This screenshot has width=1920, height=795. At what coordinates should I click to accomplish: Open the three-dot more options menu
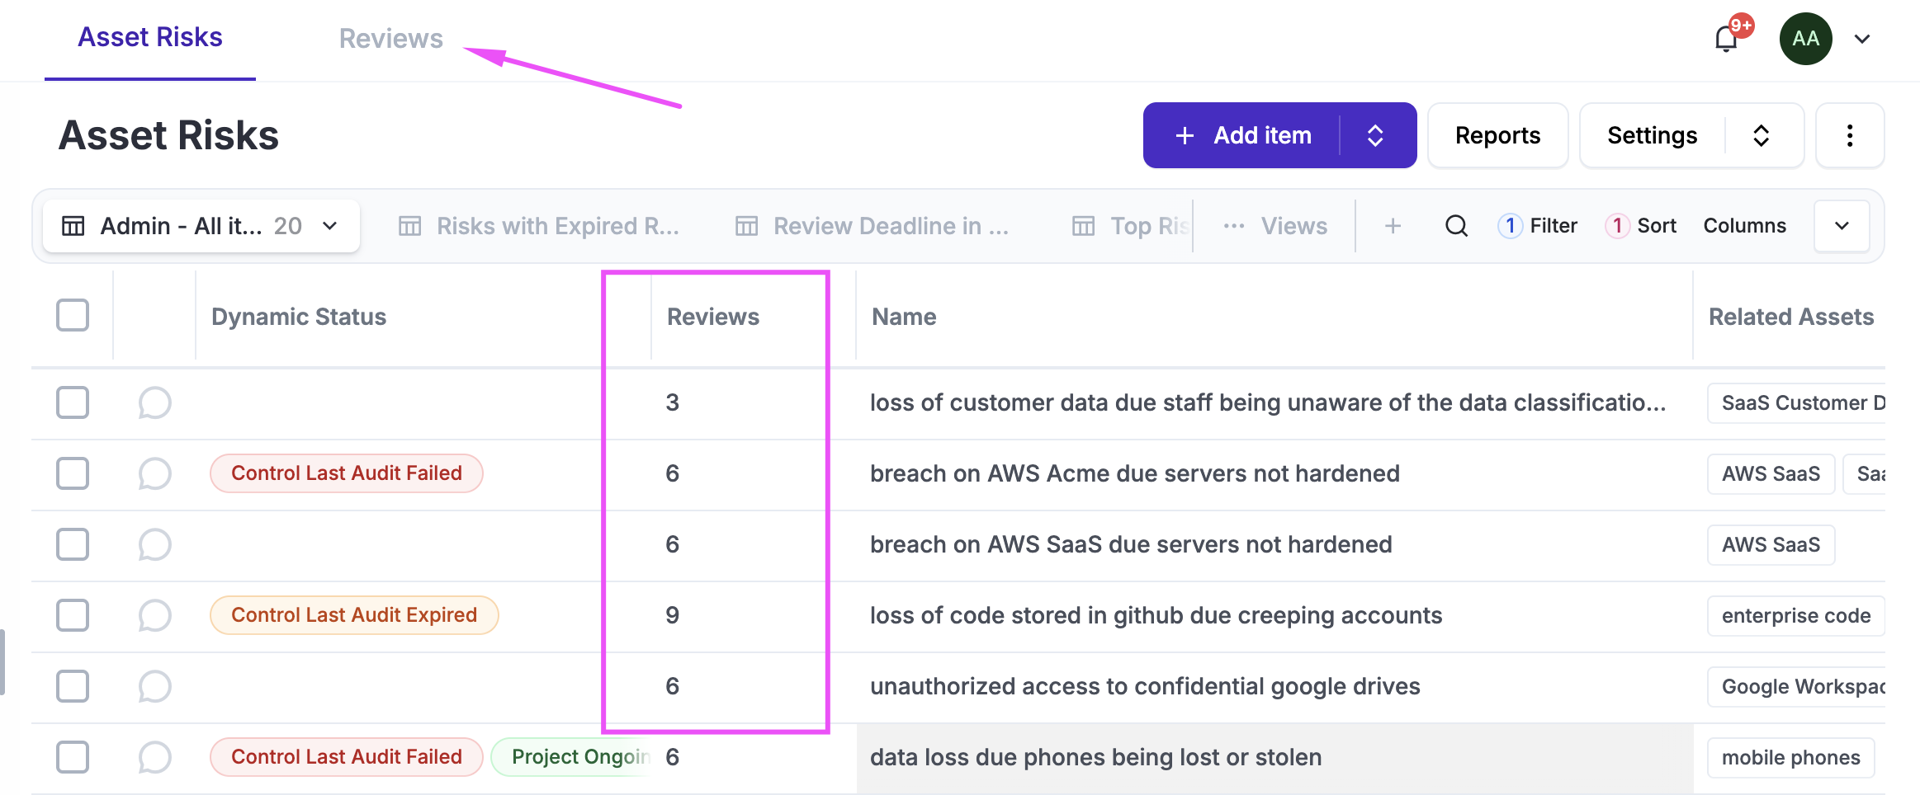pyautogui.click(x=1849, y=135)
